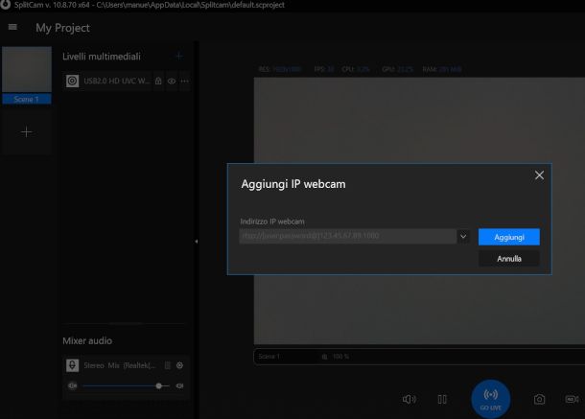The height and width of the screenshot is (419, 585).
Task: Click the Annulla button
Action: click(x=509, y=259)
